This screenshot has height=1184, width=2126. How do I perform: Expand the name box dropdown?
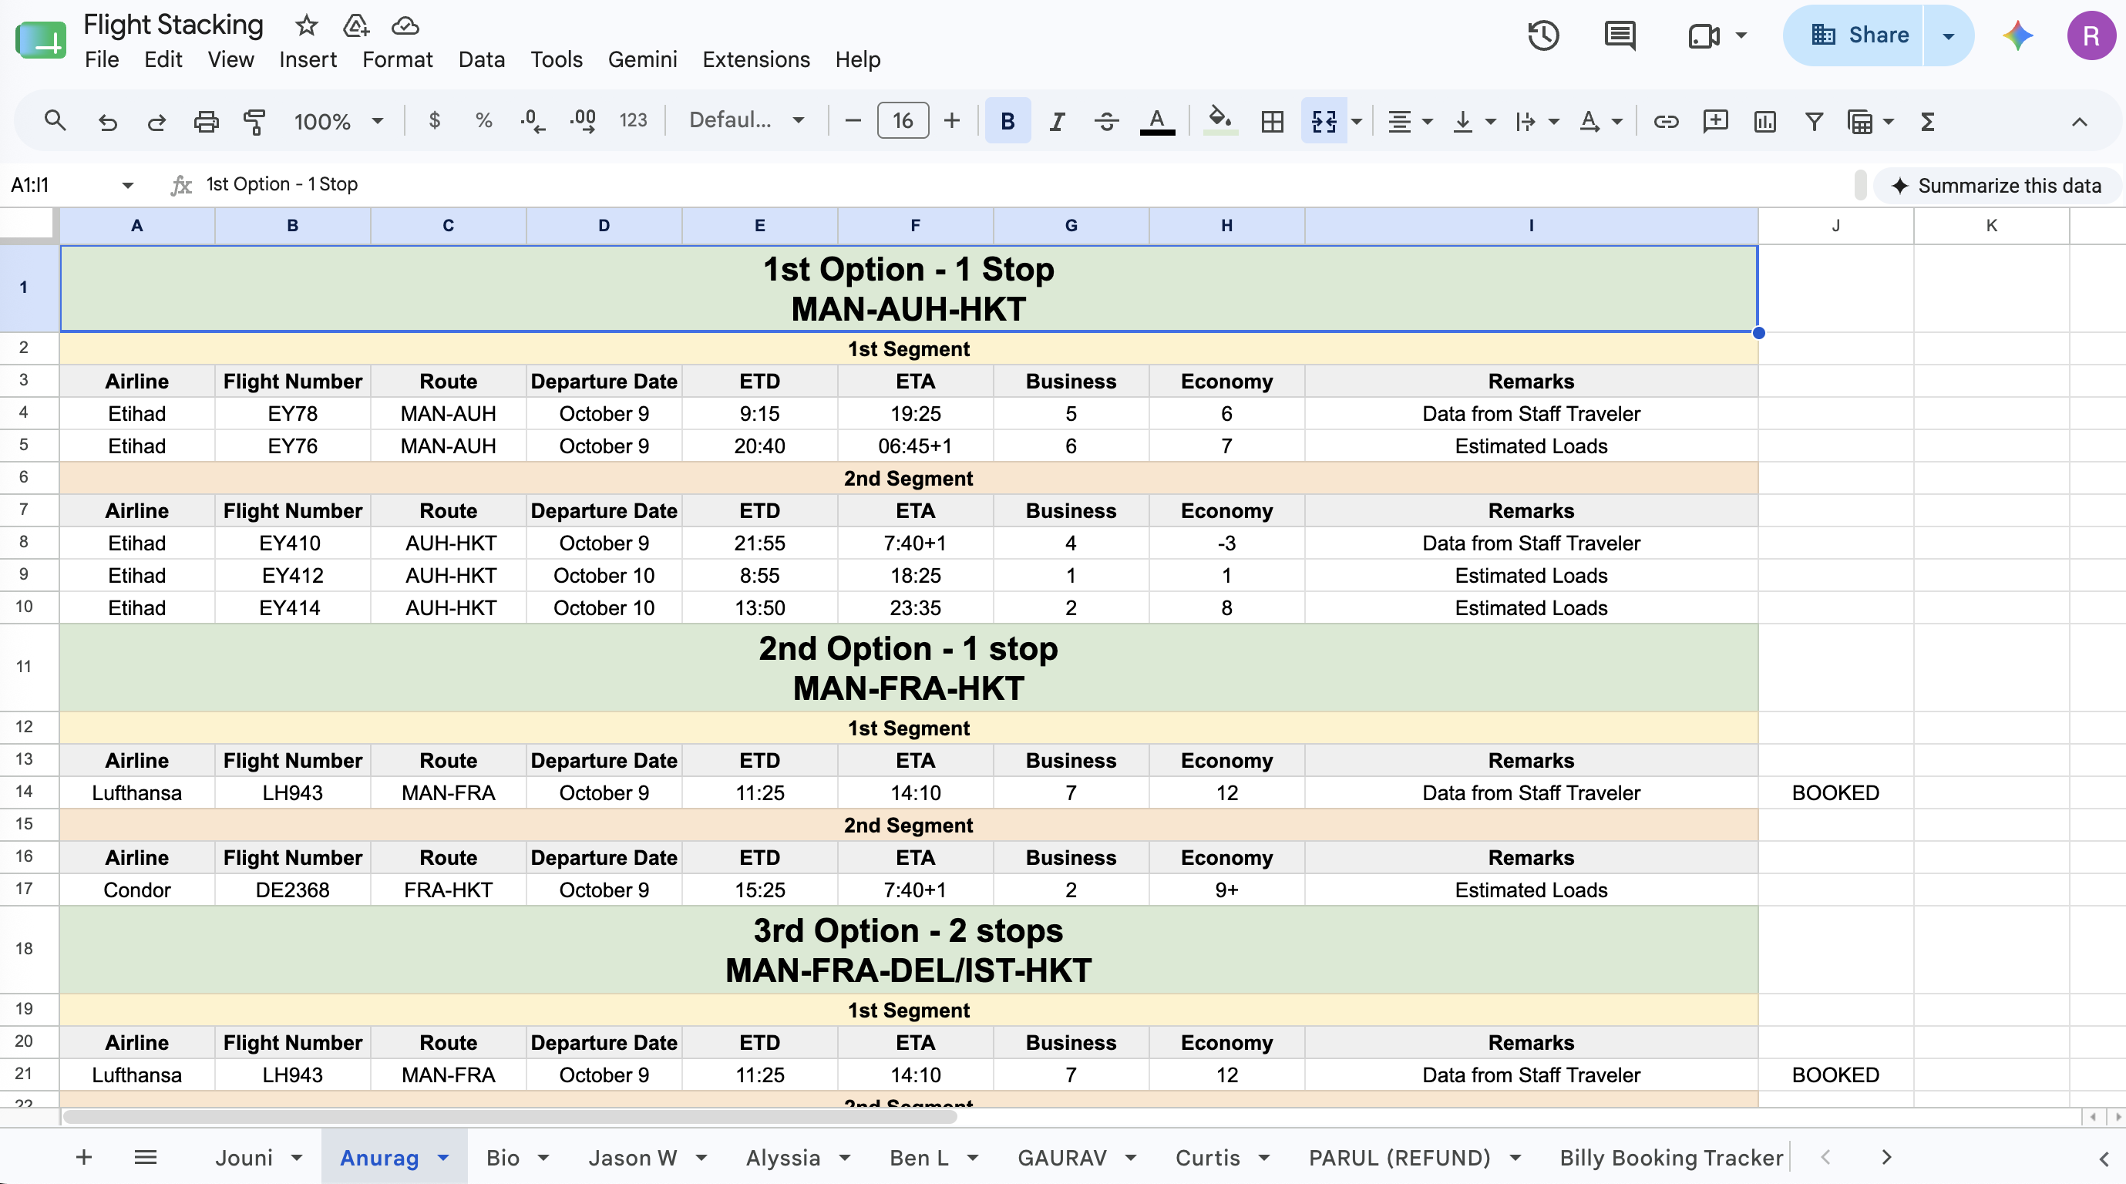point(128,185)
